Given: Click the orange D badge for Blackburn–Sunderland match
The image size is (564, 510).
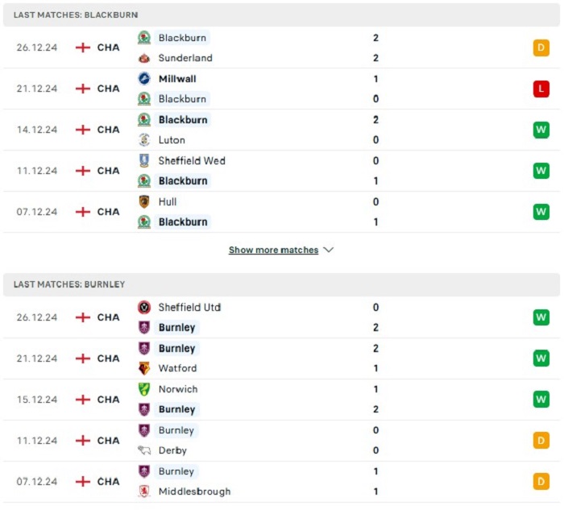Looking at the screenshot, I should [541, 48].
